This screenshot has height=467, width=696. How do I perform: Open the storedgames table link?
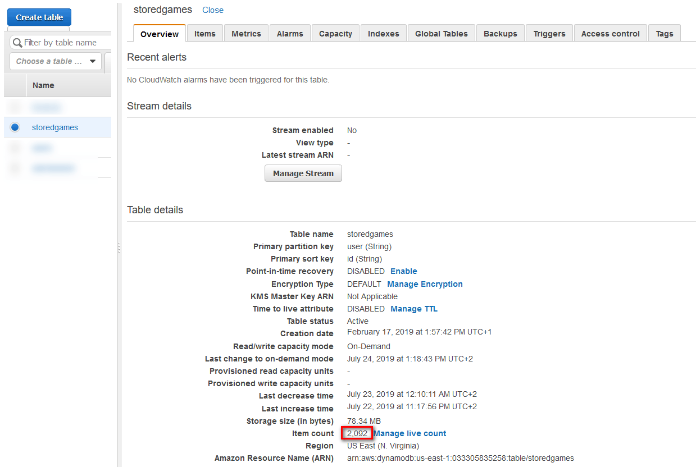(55, 127)
